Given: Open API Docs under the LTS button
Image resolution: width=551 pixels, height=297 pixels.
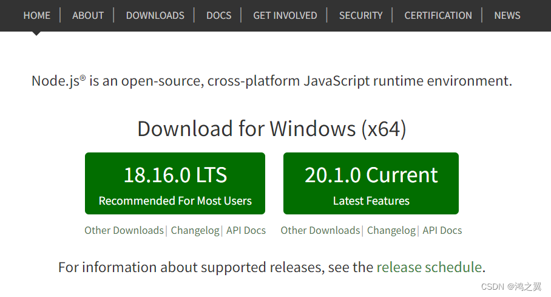Looking at the screenshot, I should 246,230.
